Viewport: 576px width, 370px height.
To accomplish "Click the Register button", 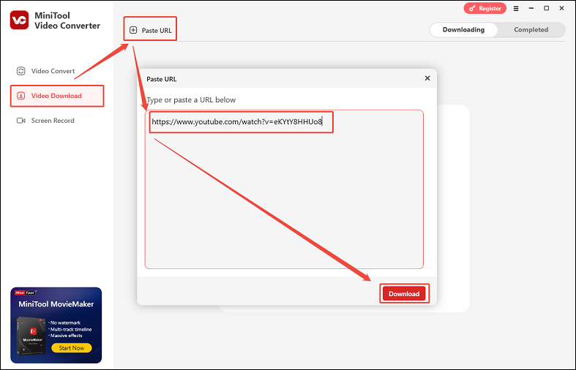I will coord(485,9).
